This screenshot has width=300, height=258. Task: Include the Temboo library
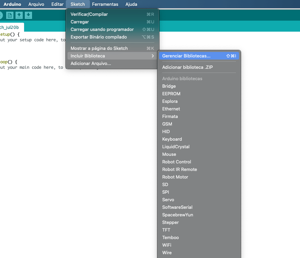pos(199,238)
